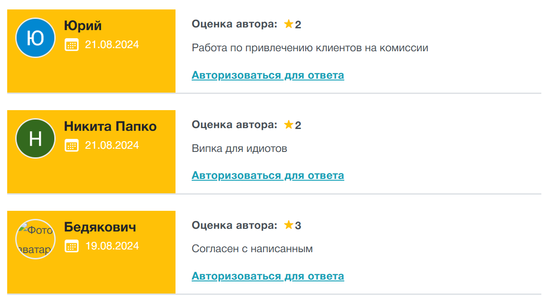Viewport: 553px width, 307px height.
Task: Select the star icon in Юрий's rating
Action: tap(289, 24)
